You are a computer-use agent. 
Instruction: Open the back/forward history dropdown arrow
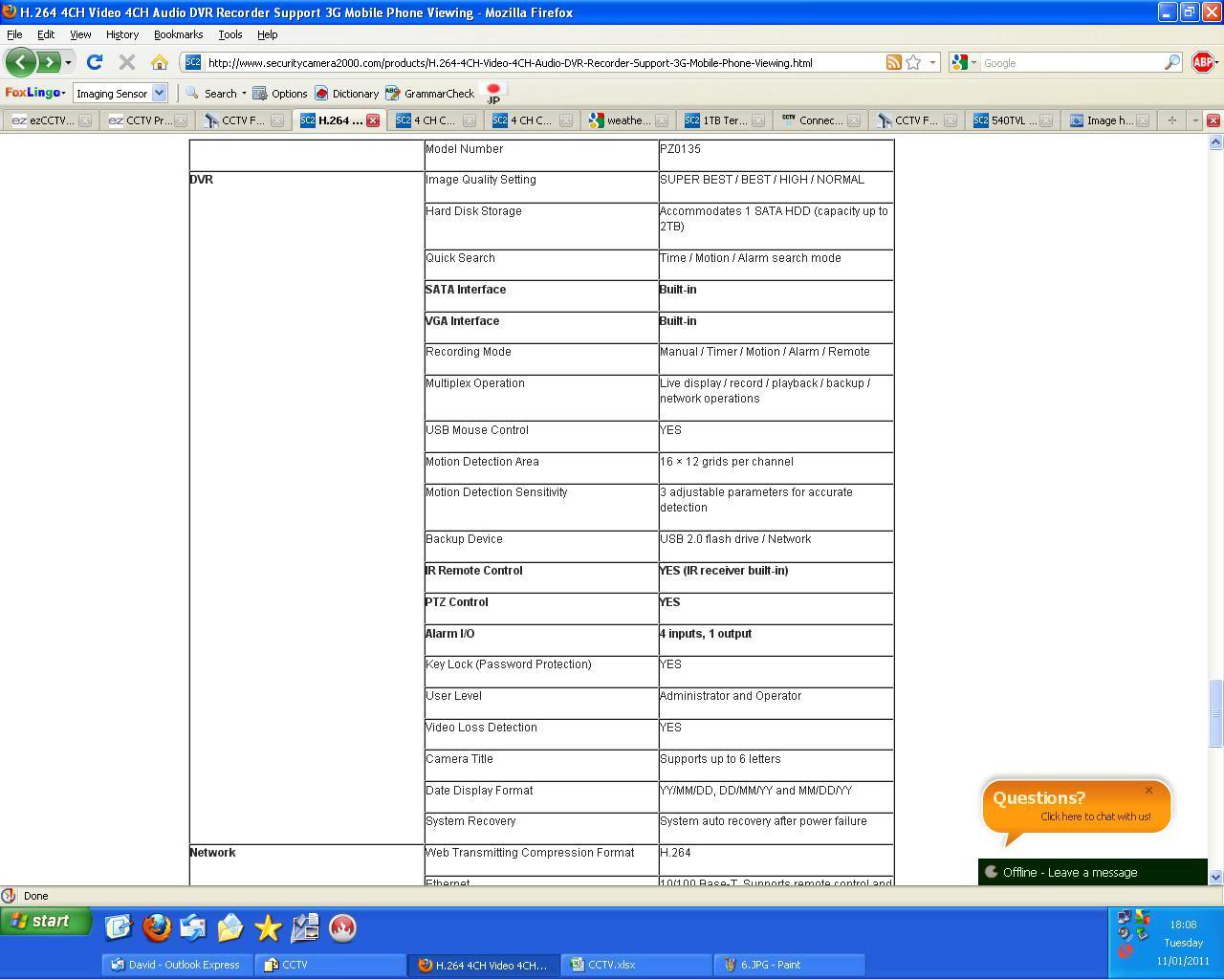pos(68,63)
